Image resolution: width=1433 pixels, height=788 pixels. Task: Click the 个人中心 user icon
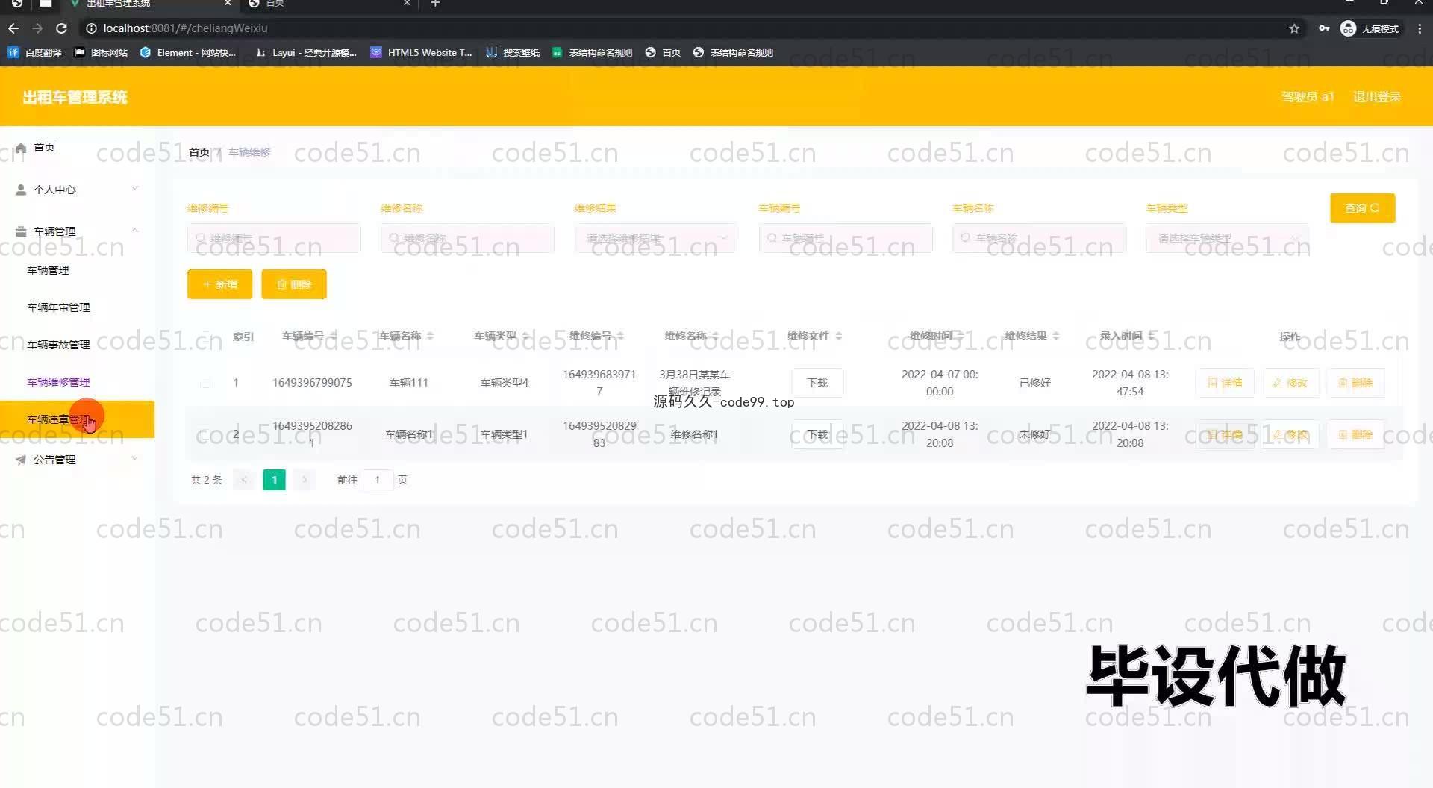click(21, 190)
